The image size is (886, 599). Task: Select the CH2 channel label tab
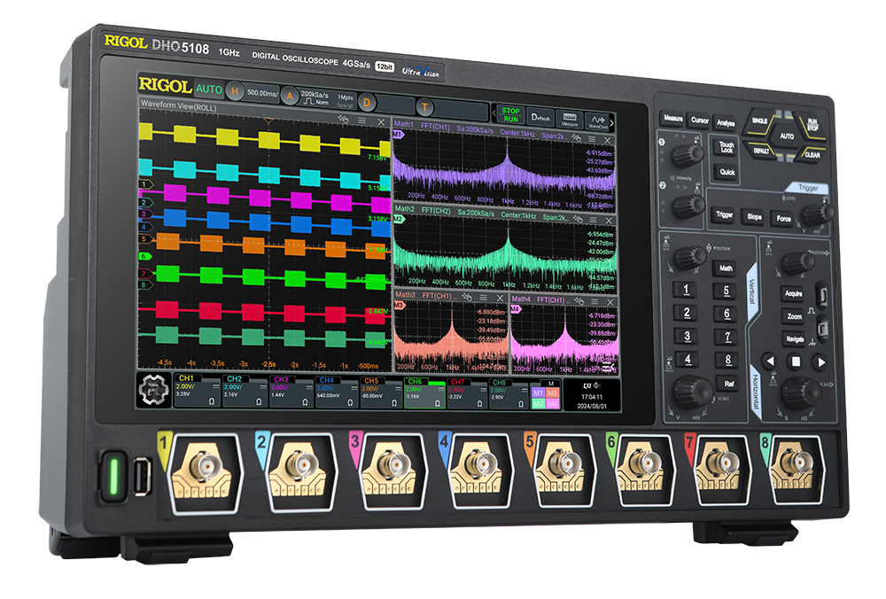tap(235, 379)
